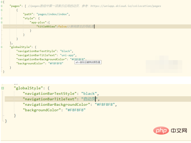The image size is (191, 143).
Task: Open the uniapp.dcloud.io collocation/pages URL
Action: (126, 6)
